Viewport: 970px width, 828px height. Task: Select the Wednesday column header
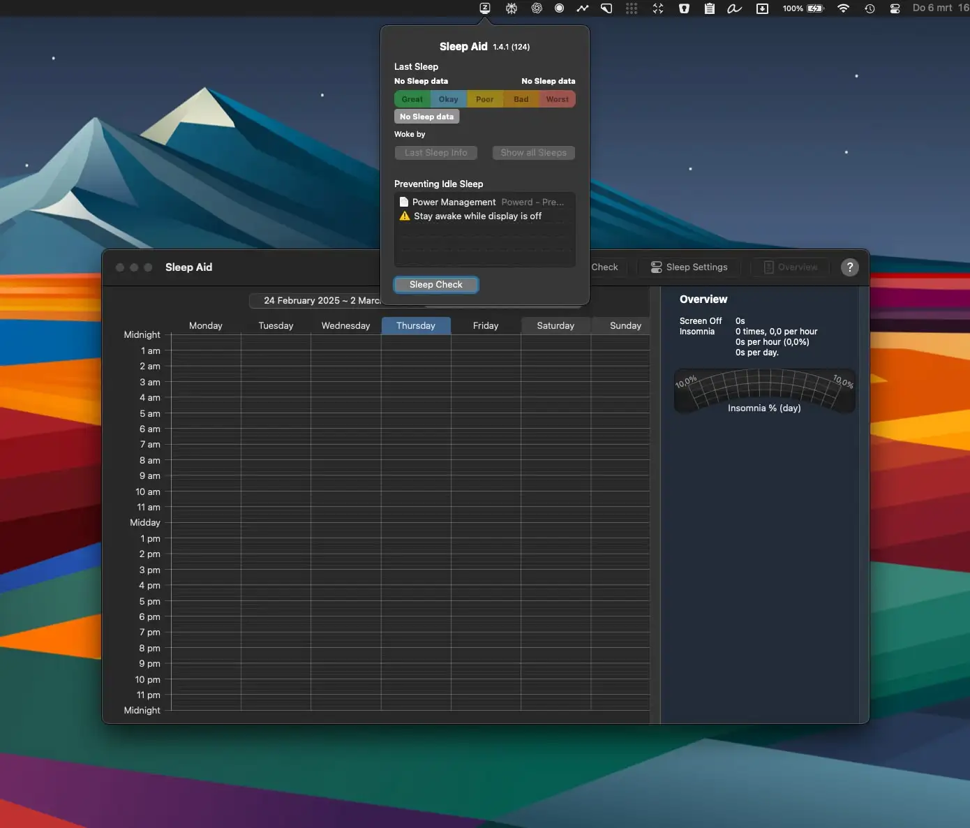pyautogui.click(x=346, y=326)
